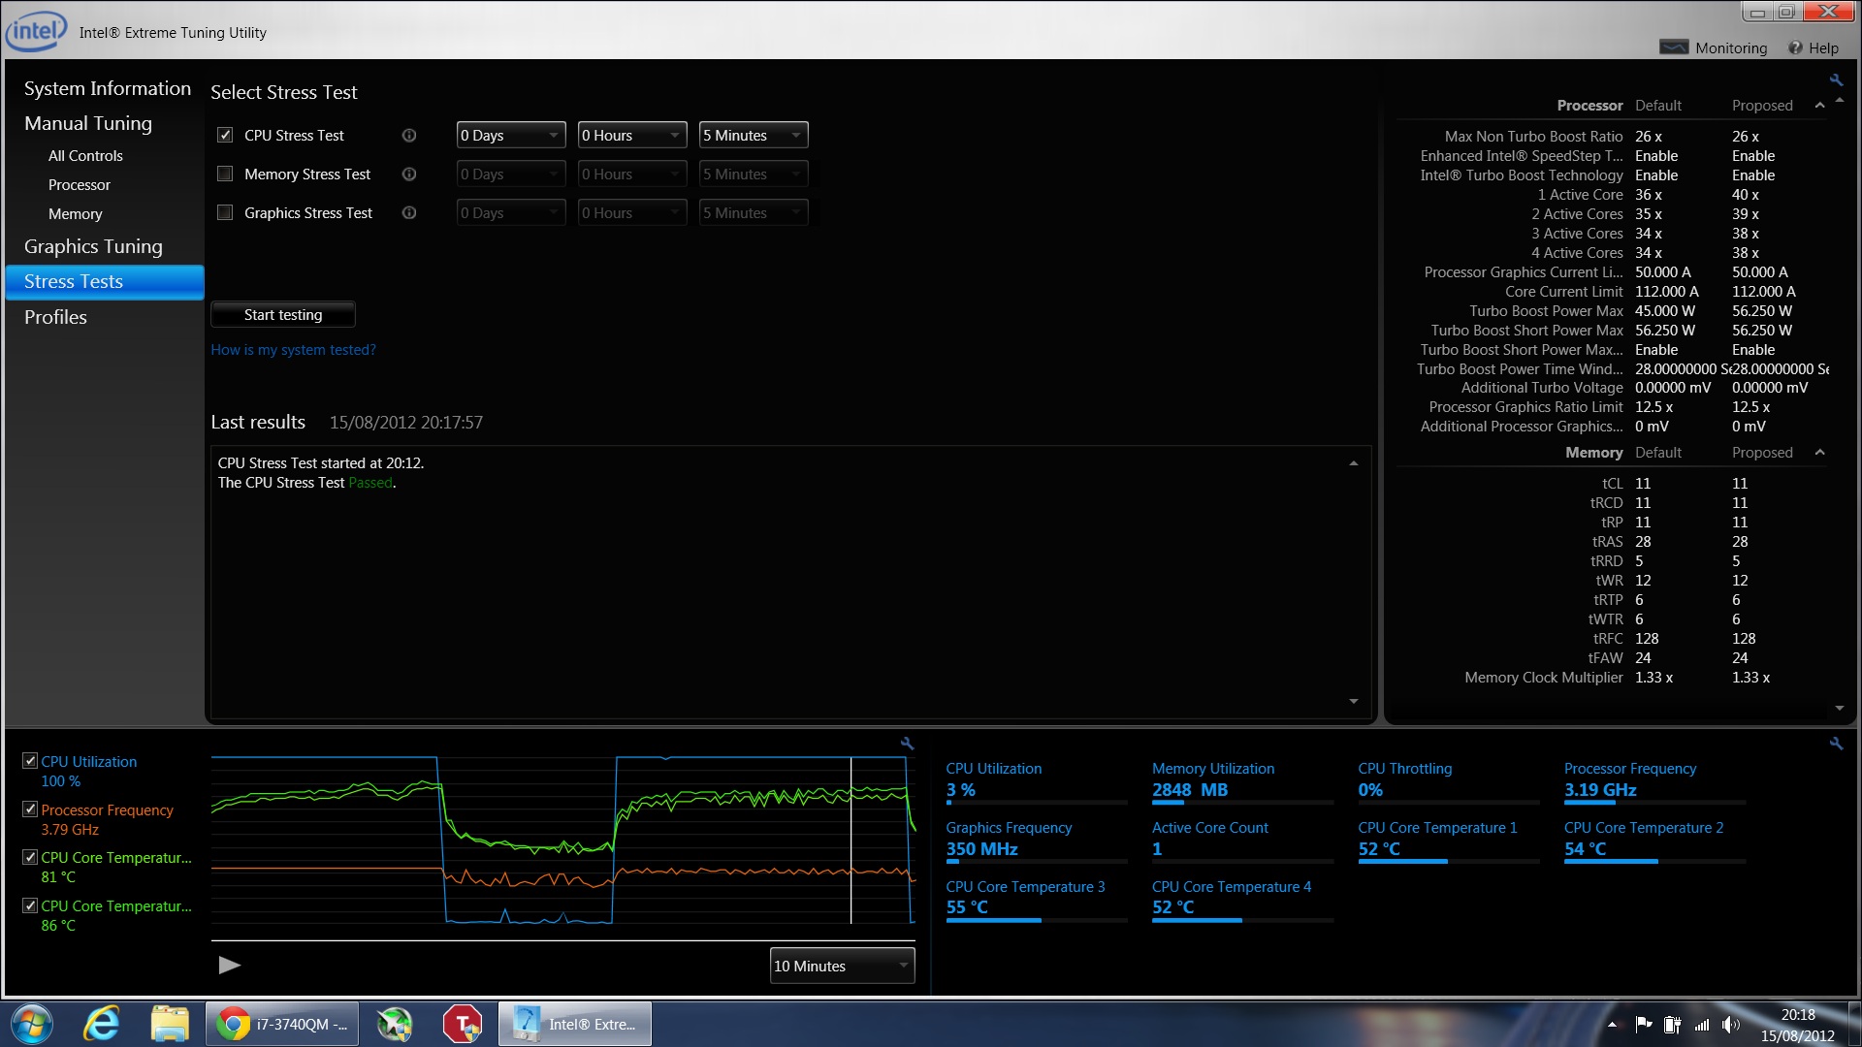Click the Help label in header
The height and width of the screenshot is (1047, 1862).
[x=1823, y=48]
